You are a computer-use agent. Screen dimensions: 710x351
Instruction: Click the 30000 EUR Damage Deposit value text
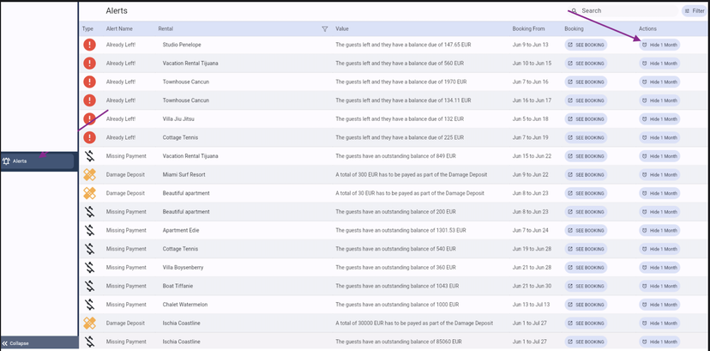click(414, 323)
